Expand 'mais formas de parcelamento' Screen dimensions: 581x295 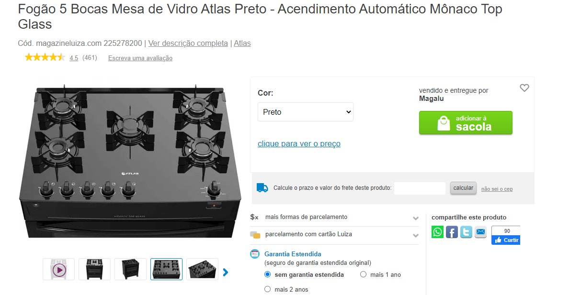pos(334,217)
